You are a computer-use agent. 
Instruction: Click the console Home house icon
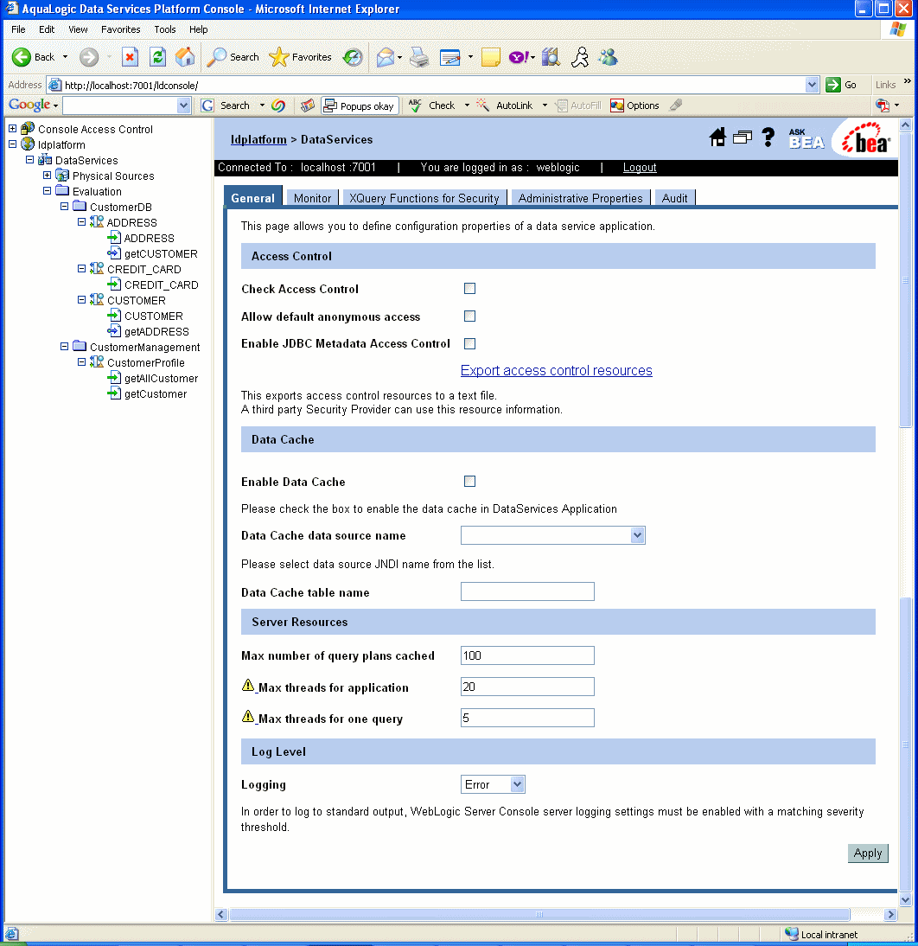717,137
